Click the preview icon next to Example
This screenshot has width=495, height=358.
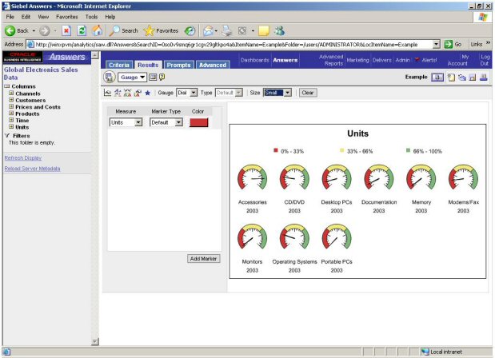click(437, 77)
